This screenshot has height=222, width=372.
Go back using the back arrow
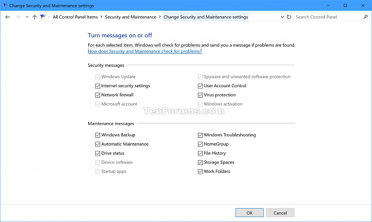(x=7, y=17)
